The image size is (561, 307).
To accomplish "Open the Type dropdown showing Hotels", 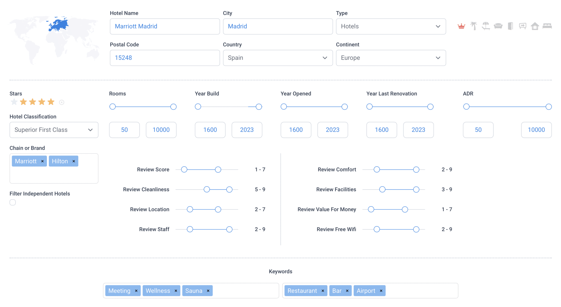I will click(x=391, y=26).
